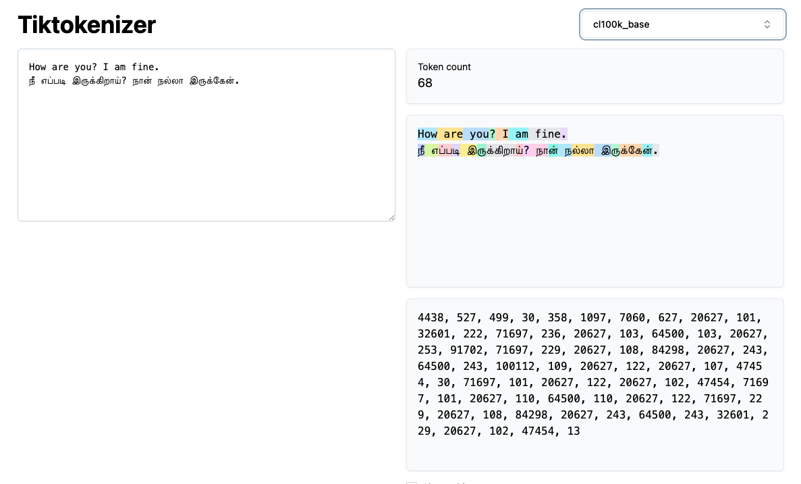801x484 pixels.
Task: Open the cl100k_base encoding dropdown
Action: click(682, 24)
